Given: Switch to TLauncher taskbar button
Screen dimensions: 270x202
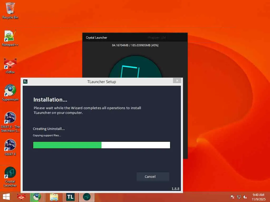Looking at the screenshot, I should (x=70, y=197).
